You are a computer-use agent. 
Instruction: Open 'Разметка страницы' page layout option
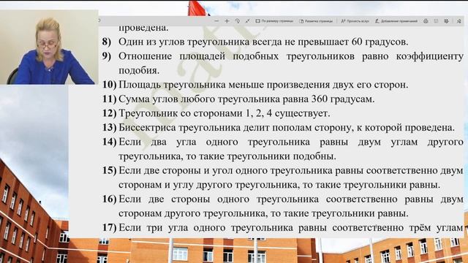pos(316,21)
